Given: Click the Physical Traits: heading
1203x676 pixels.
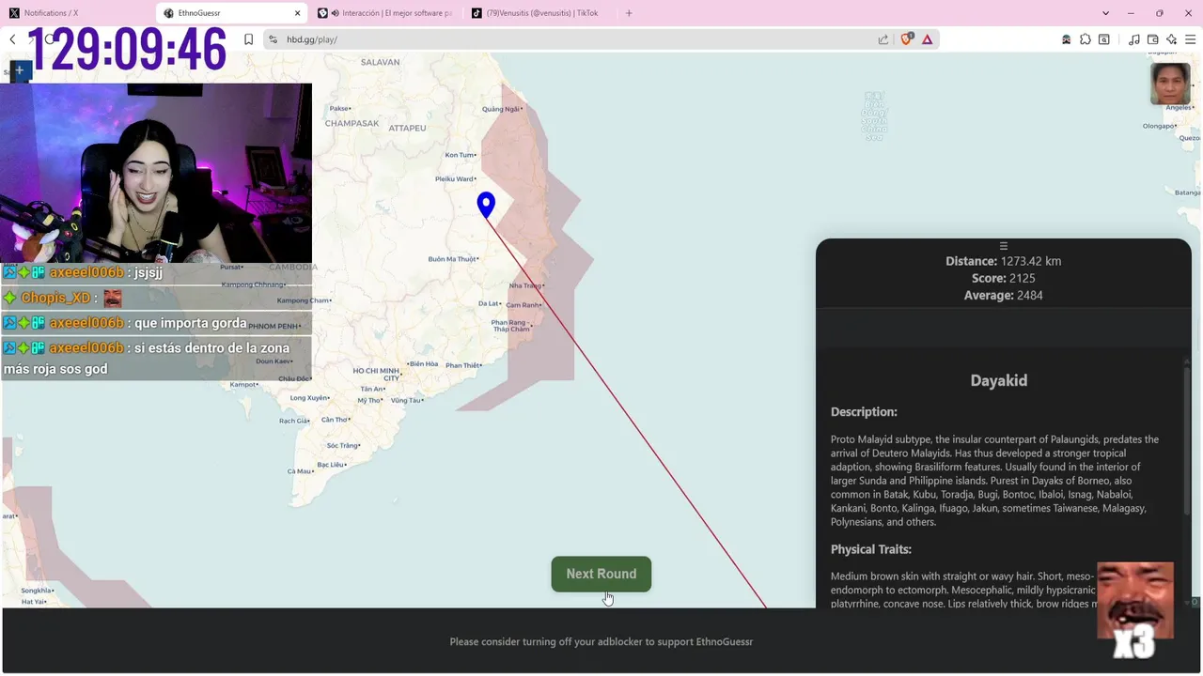Looking at the screenshot, I should tap(871, 549).
